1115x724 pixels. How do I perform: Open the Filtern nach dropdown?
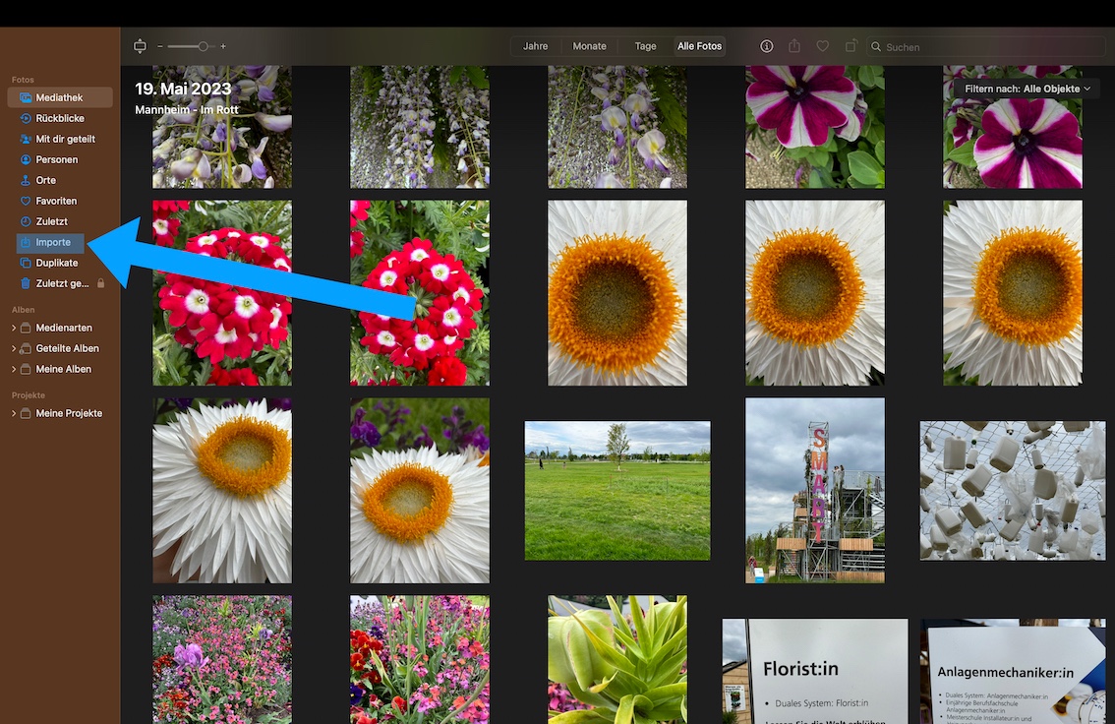(1027, 89)
